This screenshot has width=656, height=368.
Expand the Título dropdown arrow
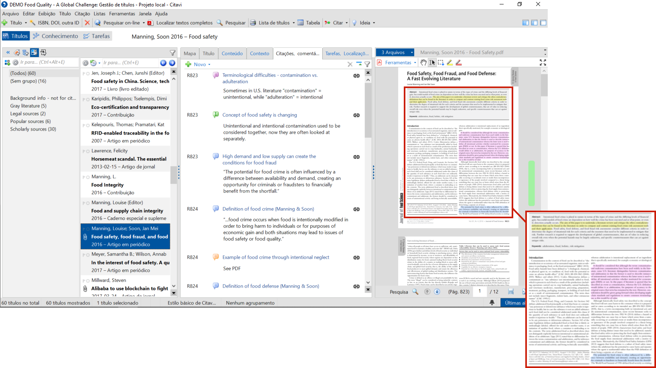point(26,23)
